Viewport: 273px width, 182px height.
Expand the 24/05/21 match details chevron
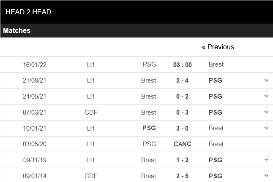pyautogui.click(x=266, y=96)
